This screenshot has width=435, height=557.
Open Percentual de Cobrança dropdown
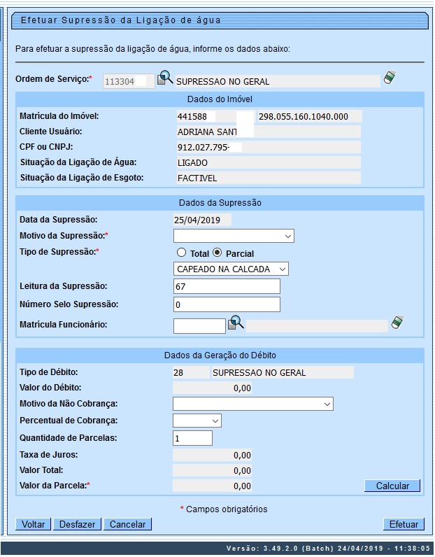tap(197, 421)
